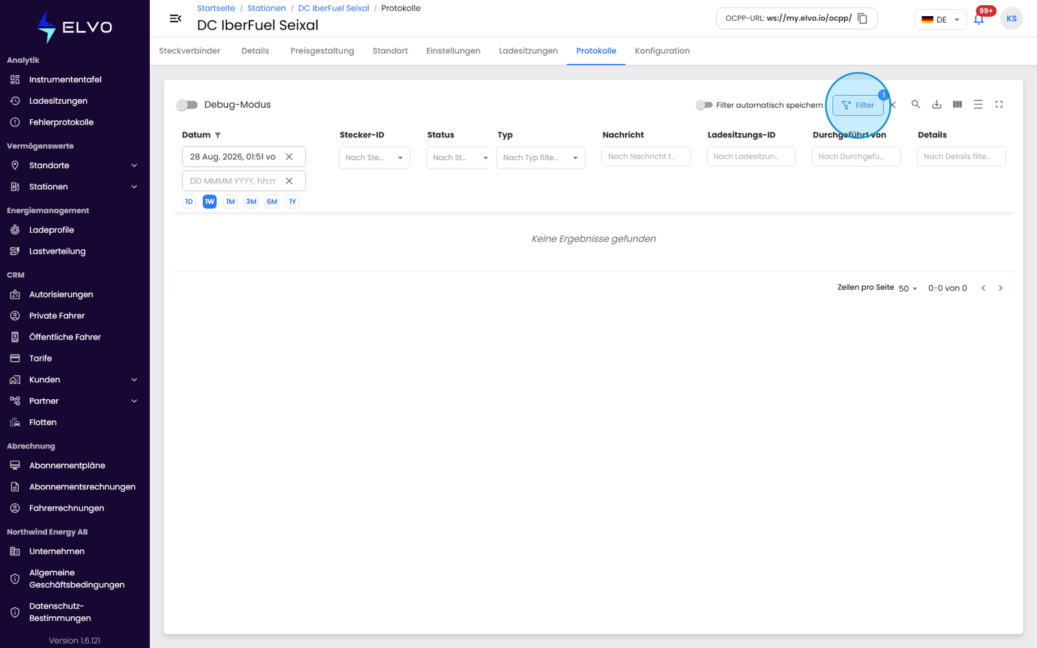Clear the empty end date field X icon
Image resolution: width=1037 pixels, height=648 pixels.
pos(289,181)
